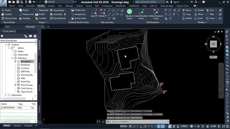Select the Mirror tool
Image resolution: width=230 pixels, height=129 pixels.
(x=199, y=14)
